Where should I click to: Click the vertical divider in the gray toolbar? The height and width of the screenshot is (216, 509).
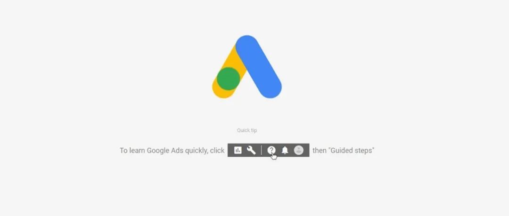[261, 150]
